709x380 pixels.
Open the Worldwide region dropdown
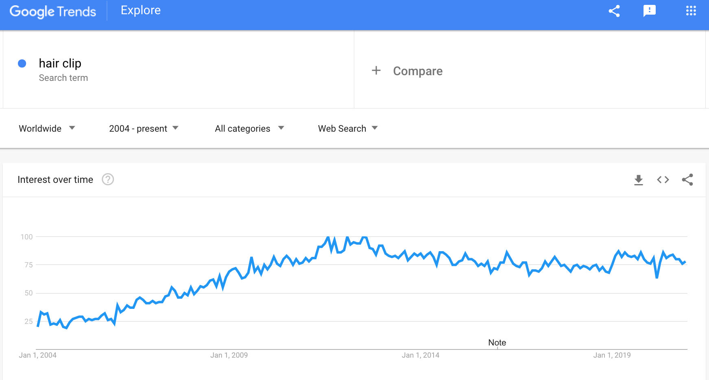coord(47,128)
